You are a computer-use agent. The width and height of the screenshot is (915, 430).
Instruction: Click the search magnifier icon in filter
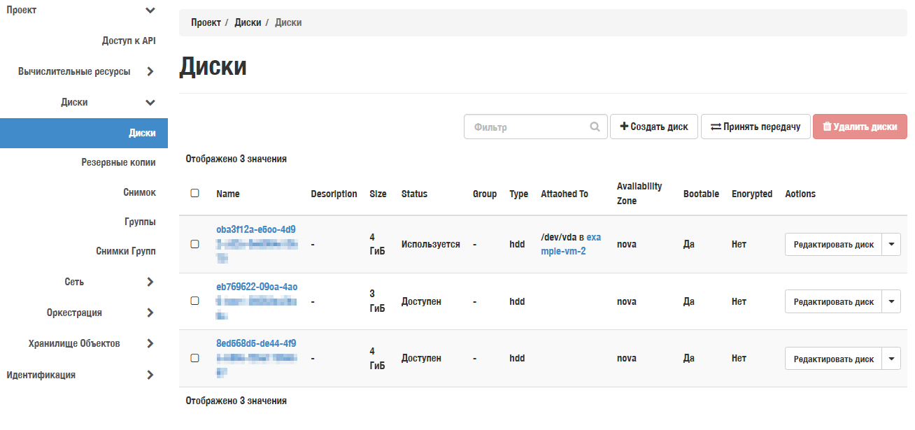(595, 127)
